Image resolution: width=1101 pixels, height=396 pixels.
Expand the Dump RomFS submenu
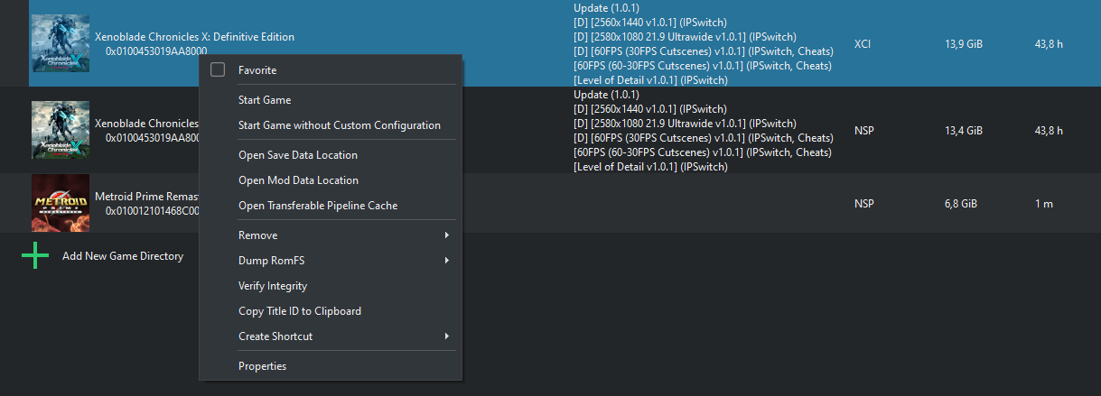[x=330, y=261]
